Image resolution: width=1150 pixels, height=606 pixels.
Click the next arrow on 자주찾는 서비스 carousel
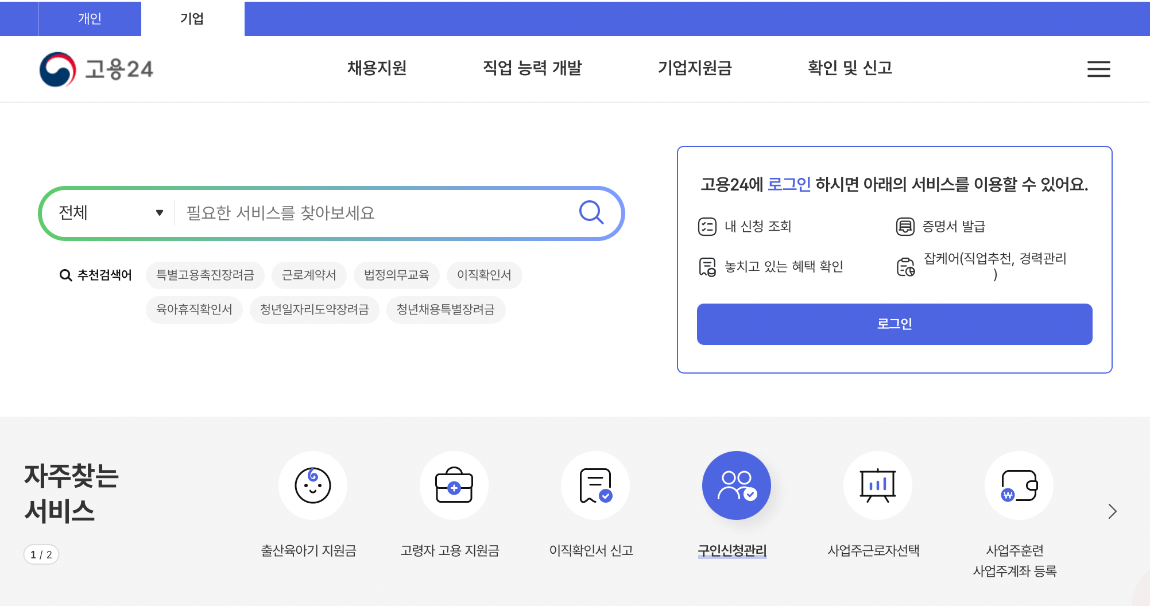coord(1113,511)
